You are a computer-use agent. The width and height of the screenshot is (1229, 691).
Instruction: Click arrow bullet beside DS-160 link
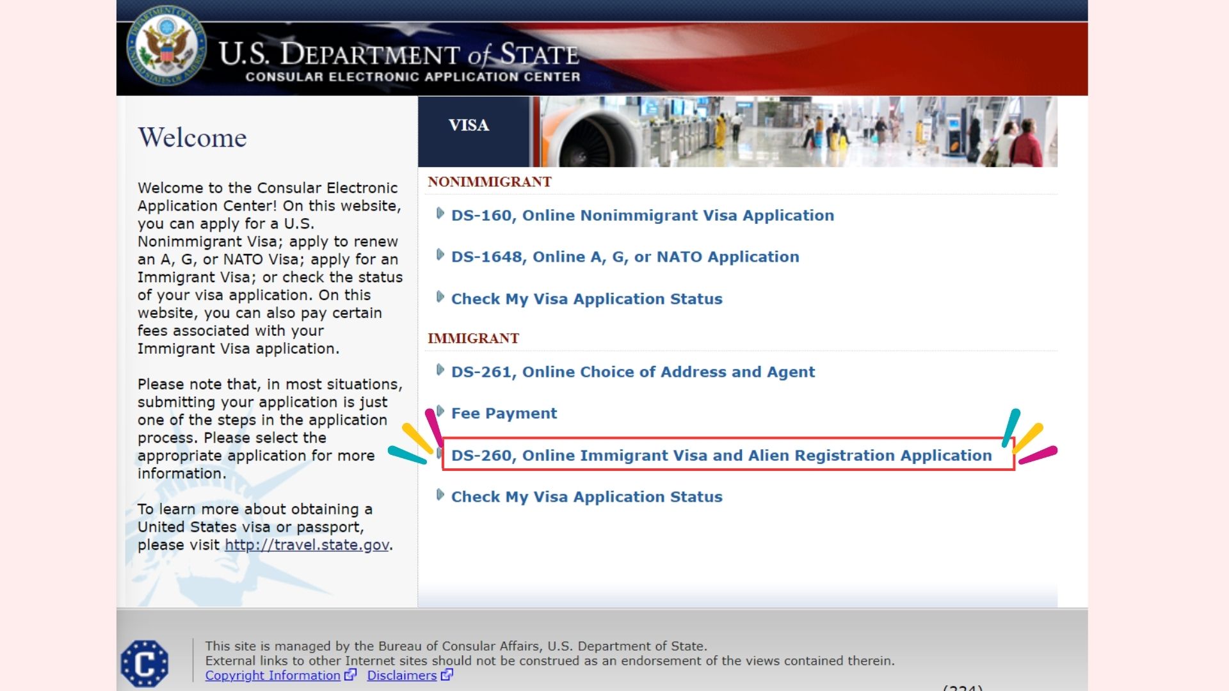(x=440, y=213)
